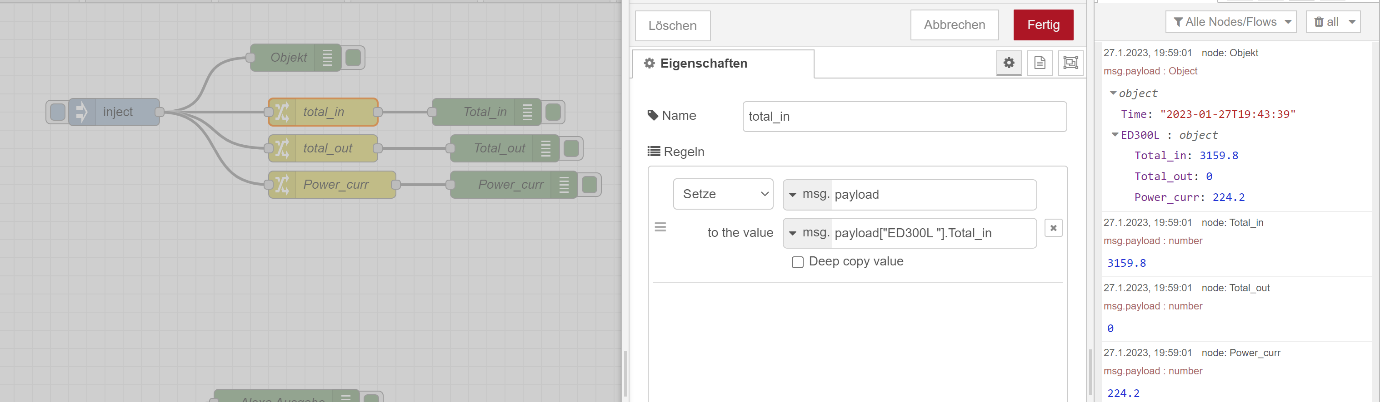Screen dimensions: 1380x402
Task: Open the Setze action dropdown
Action: pyautogui.click(x=723, y=194)
